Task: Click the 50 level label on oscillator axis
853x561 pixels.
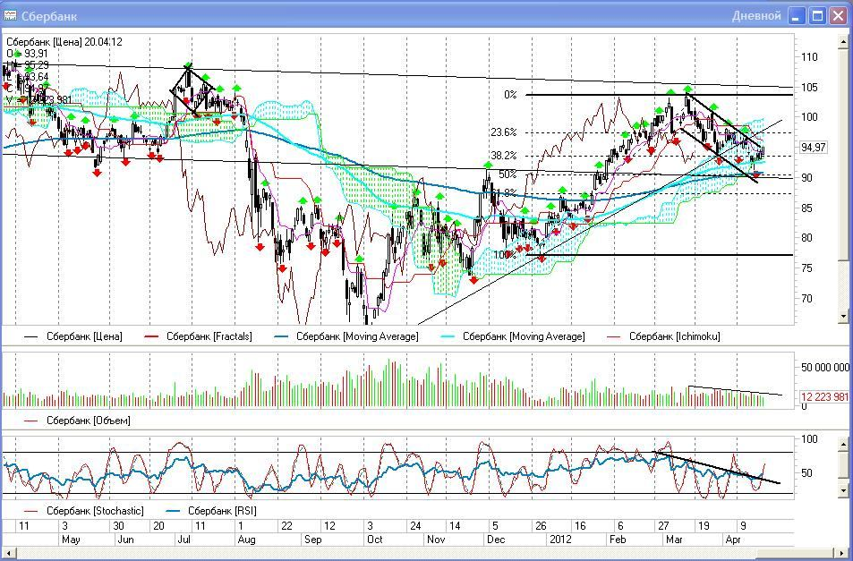Action: (x=808, y=473)
